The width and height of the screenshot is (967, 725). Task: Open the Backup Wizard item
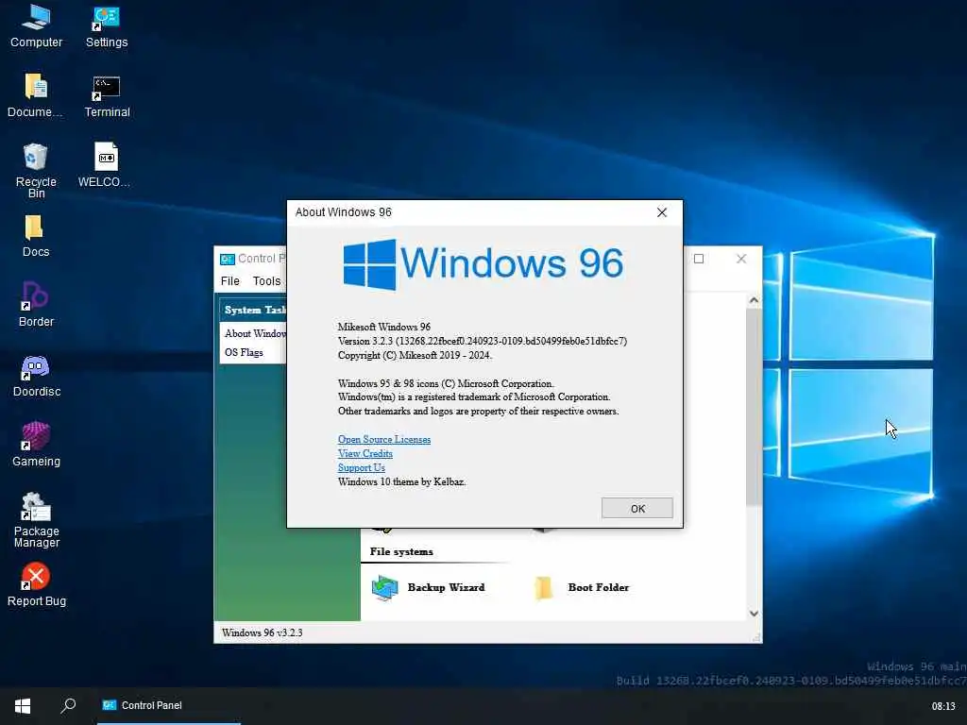[x=428, y=587]
